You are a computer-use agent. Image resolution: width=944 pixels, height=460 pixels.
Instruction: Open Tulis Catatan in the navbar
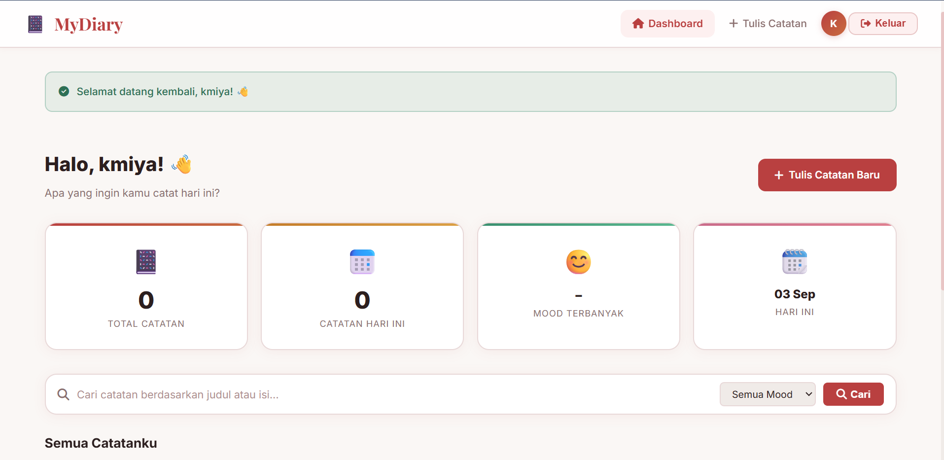768,24
